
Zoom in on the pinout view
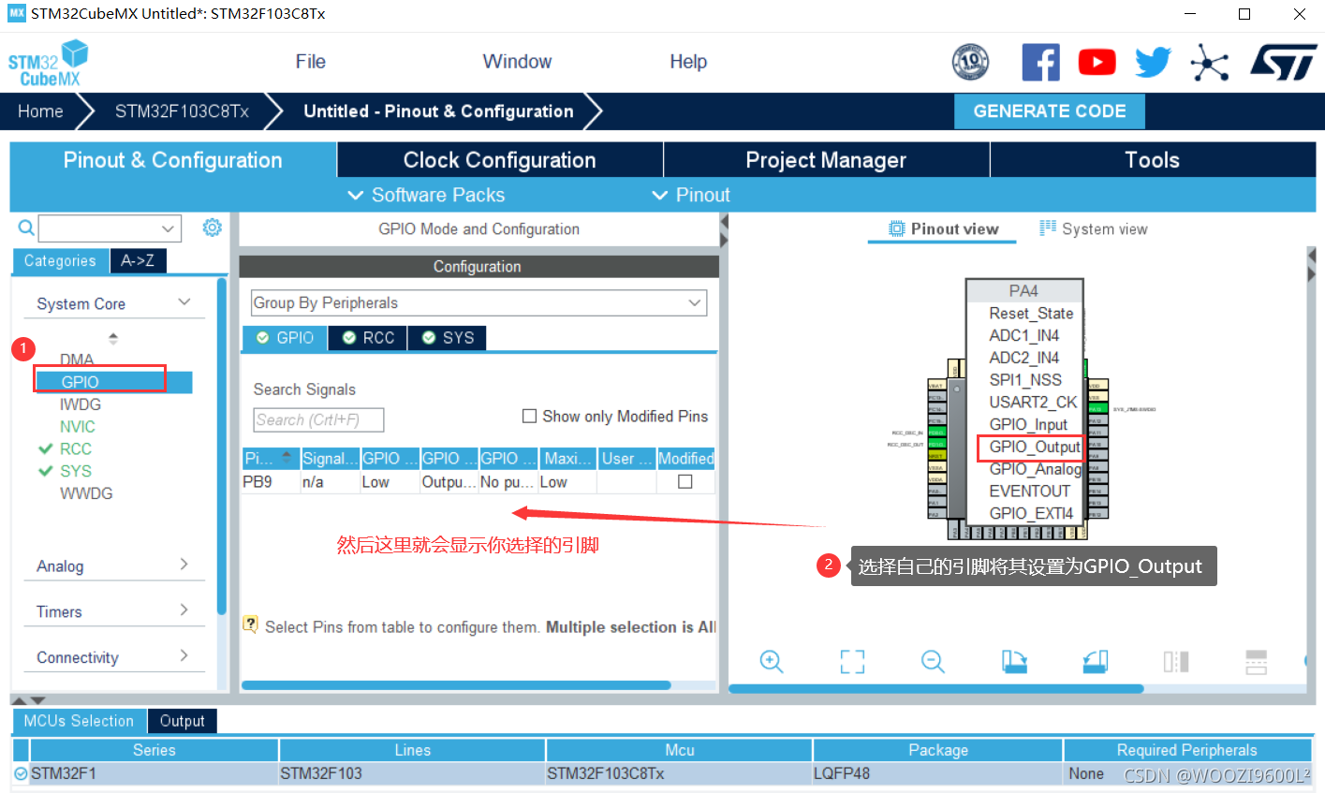pos(772,662)
